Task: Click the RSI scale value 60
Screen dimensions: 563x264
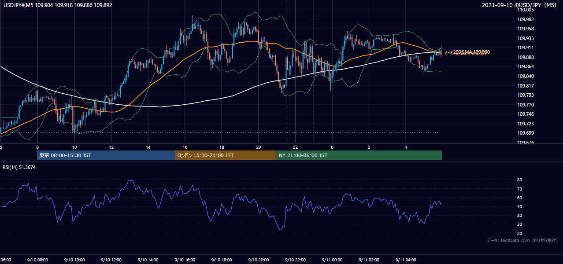Action: (520, 198)
